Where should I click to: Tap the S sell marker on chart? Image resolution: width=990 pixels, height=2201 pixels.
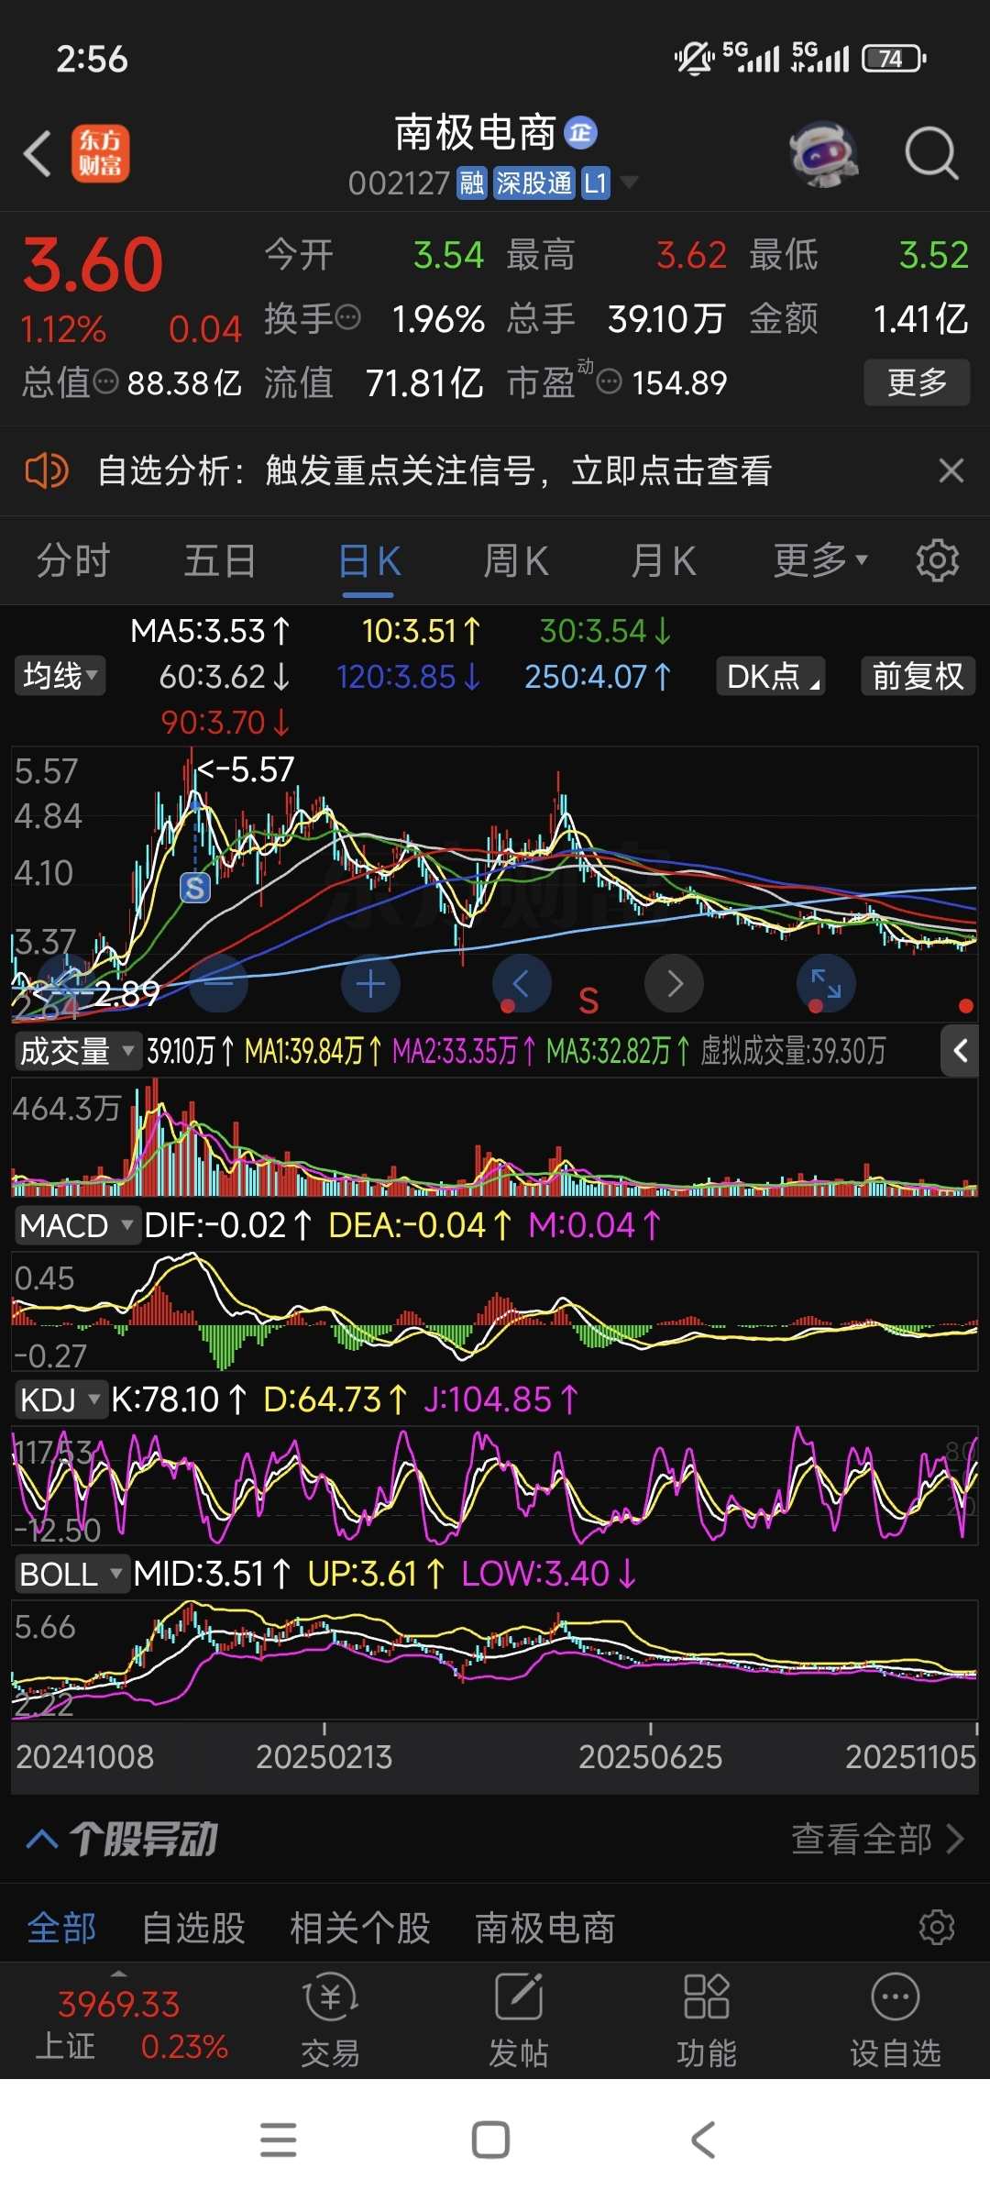(x=194, y=888)
